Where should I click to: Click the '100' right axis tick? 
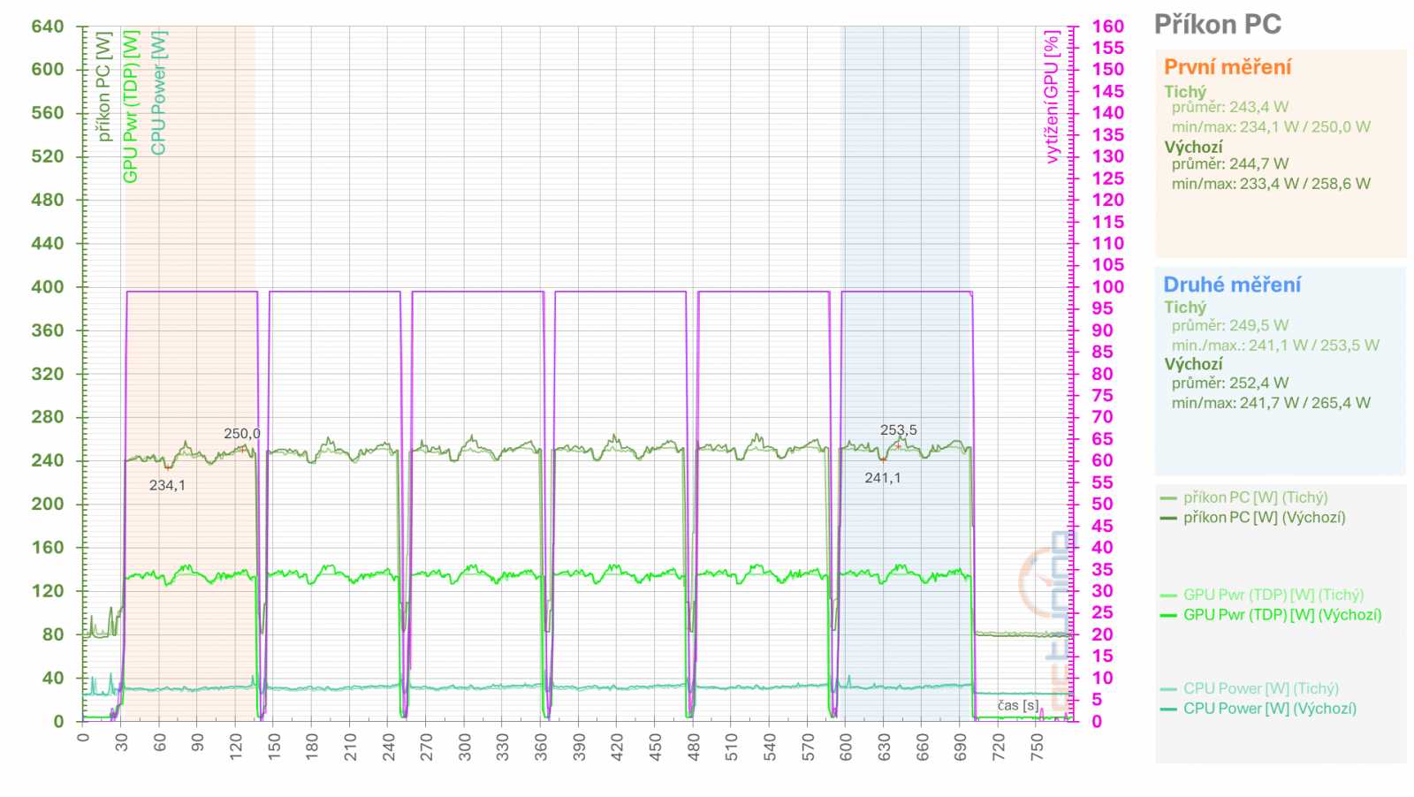[x=1108, y=286]
